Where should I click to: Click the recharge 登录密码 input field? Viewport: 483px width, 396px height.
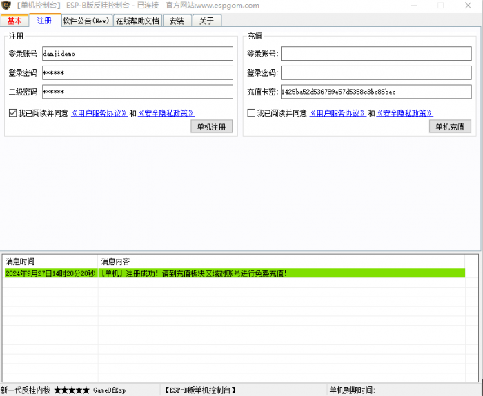coord(376,72)
